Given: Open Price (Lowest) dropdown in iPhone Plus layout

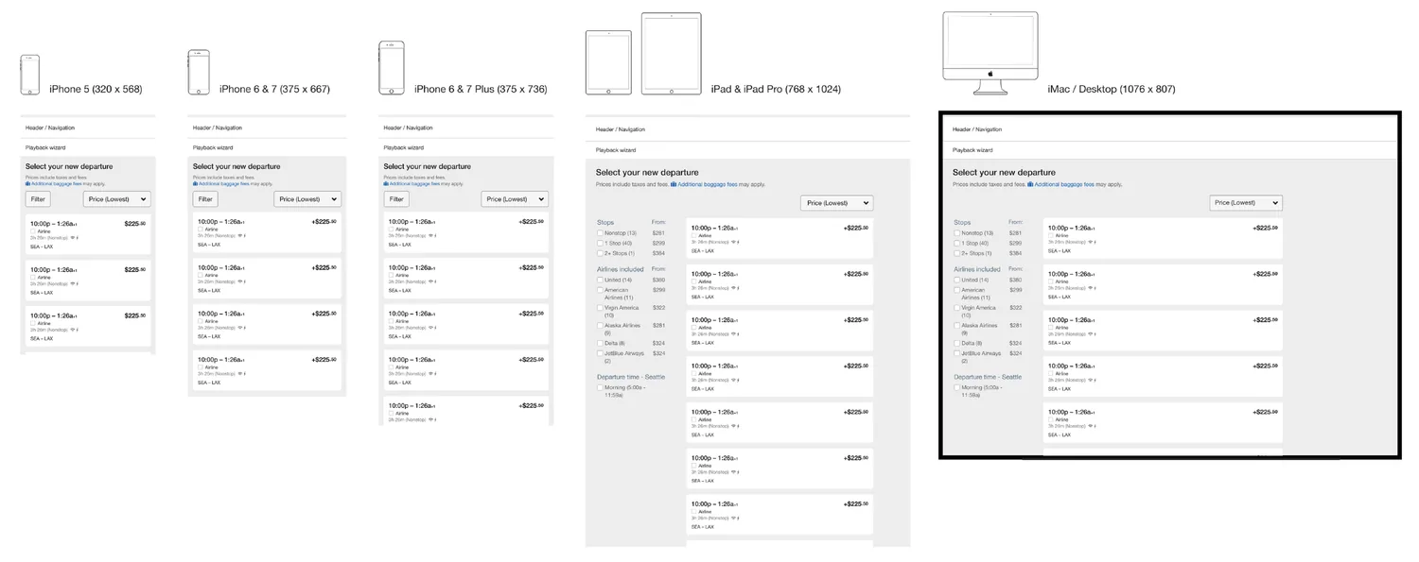Looking at the screenshot, I should pyautogui.click(x=515, y=199).
